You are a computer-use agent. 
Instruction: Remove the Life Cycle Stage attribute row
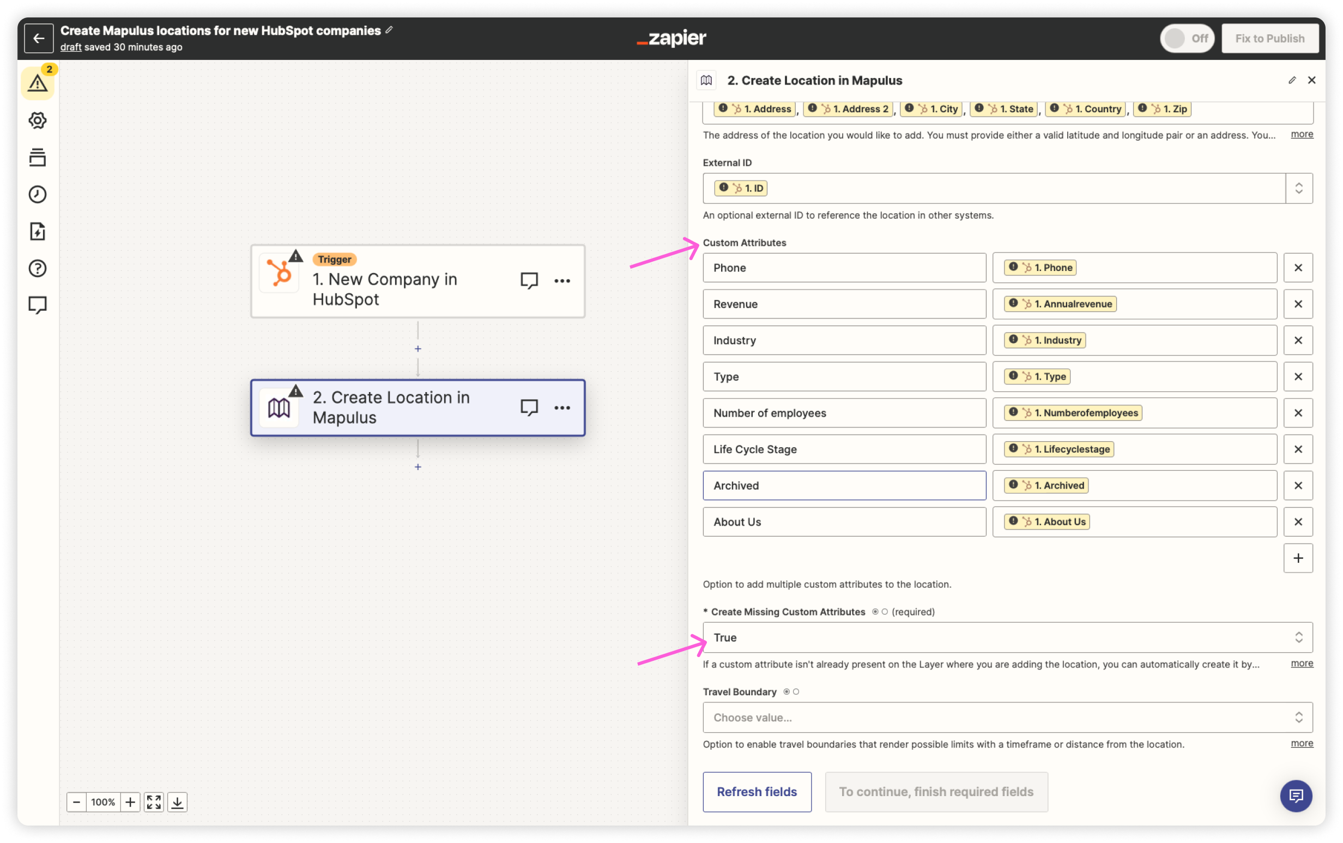(x=1298, y=449)
